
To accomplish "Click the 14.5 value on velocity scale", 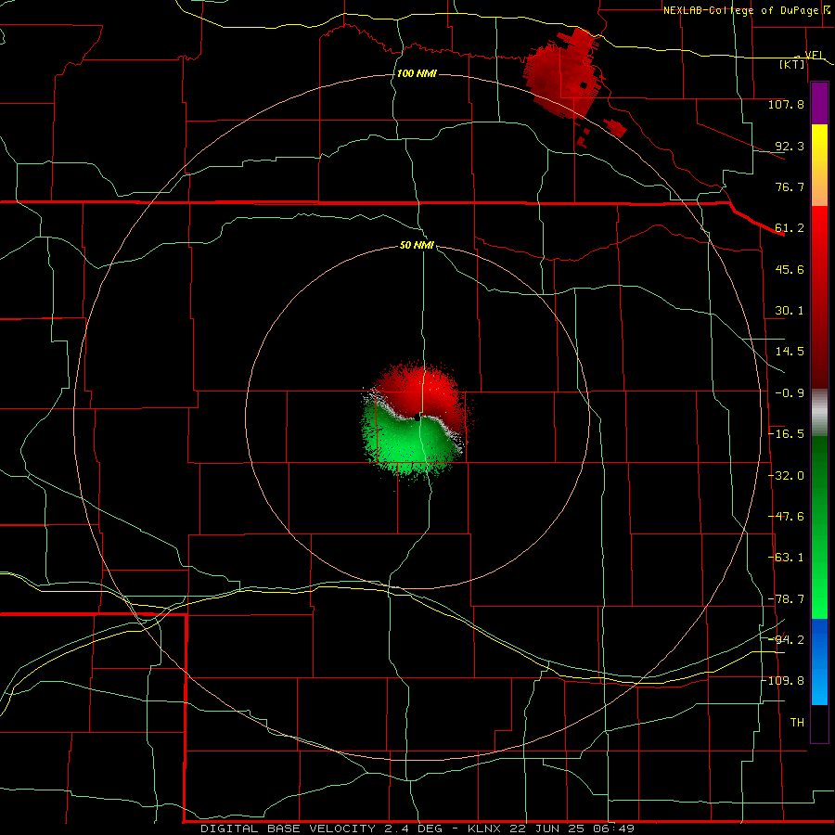I will tap(790, 352).
